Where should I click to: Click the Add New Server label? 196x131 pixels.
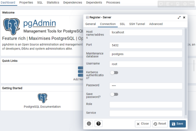click(x=78, y=79)
